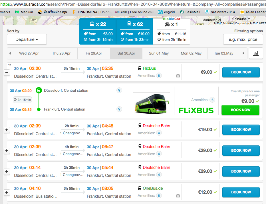The image size is (266, 204).
Task: Open the Sort by Departure dropdown
Action: pos(27,39)
